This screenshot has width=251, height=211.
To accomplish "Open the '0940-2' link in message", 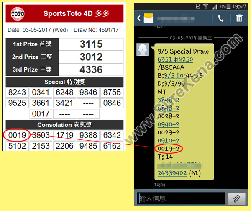I will [x=169, y=124].
